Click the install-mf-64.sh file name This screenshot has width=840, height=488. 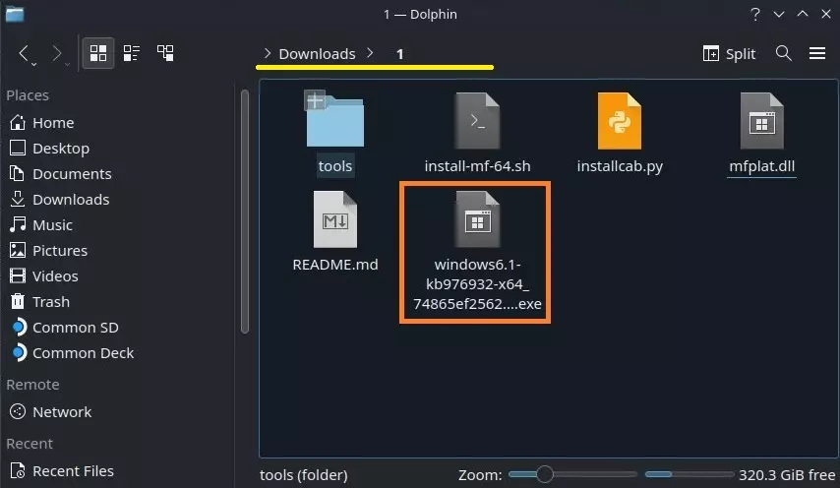point(477,166)
